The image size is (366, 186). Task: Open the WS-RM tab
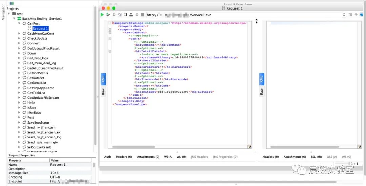pos(181,157)
